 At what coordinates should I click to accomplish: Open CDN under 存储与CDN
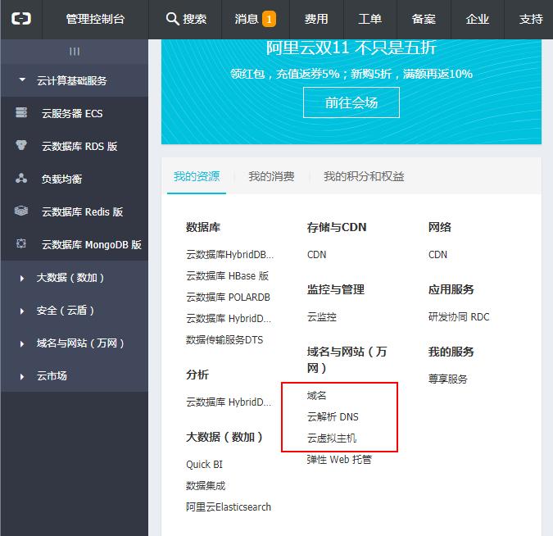pyautogui.click(x=316, y=254)
